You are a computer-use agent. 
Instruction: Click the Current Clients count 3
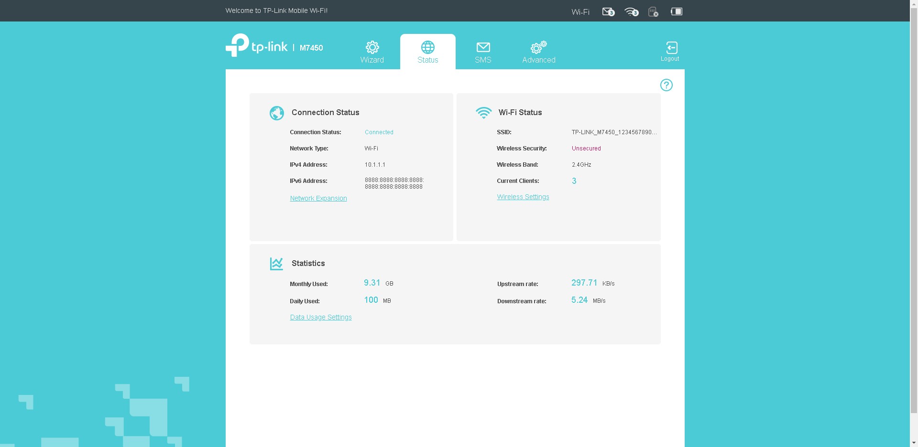tap(574, 181)
